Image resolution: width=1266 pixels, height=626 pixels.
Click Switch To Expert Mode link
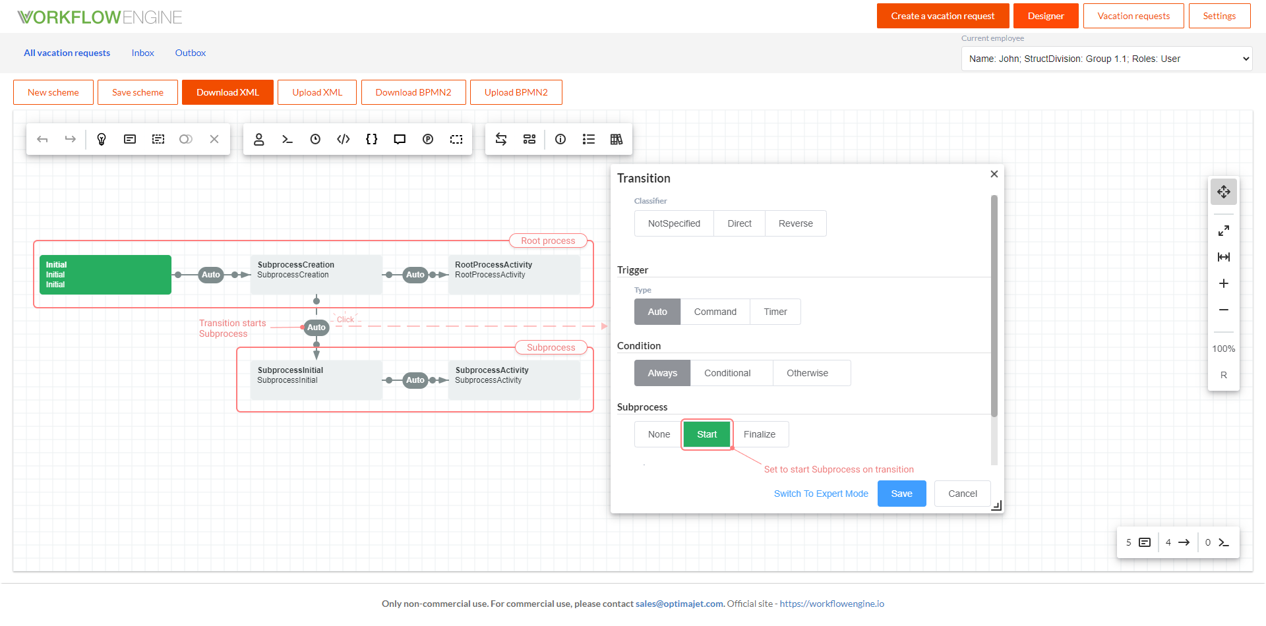click(x=821, y=494)
